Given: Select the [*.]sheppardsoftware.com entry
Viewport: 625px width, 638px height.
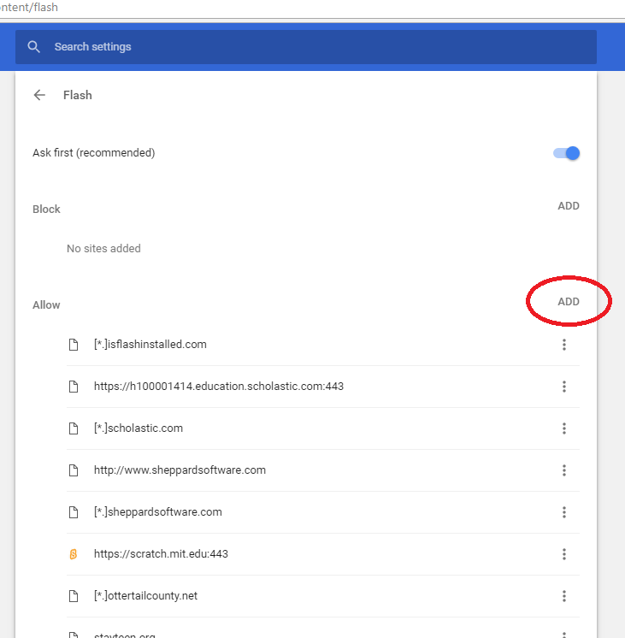Looking at the screenshot, I should tap(323, 512).
